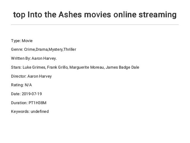Screen dimensions: 190x143
Task: Click the Duration PT1H38M line
Action: tap(29, 103)
